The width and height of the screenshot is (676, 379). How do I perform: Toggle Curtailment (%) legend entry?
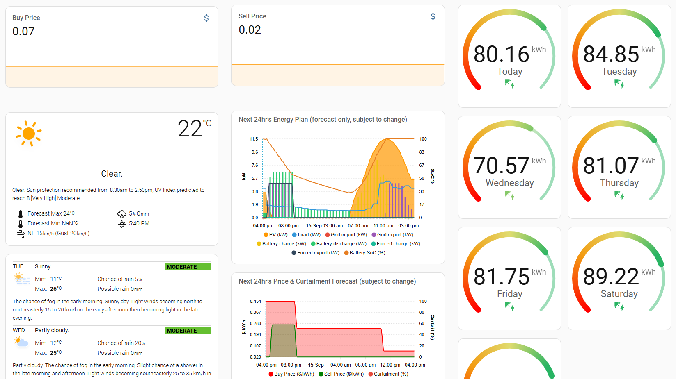coord(388,374)
